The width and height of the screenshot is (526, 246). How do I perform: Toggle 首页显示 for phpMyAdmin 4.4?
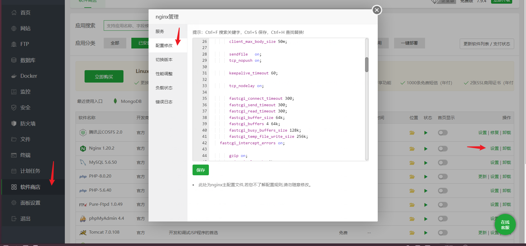click(x=443, y=219)
